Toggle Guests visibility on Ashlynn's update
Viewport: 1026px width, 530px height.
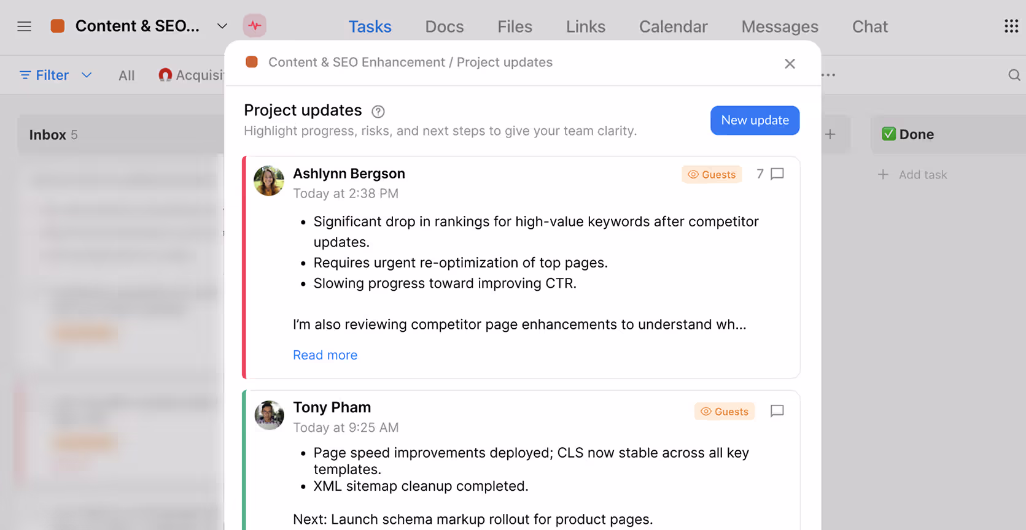pos(712,175)
